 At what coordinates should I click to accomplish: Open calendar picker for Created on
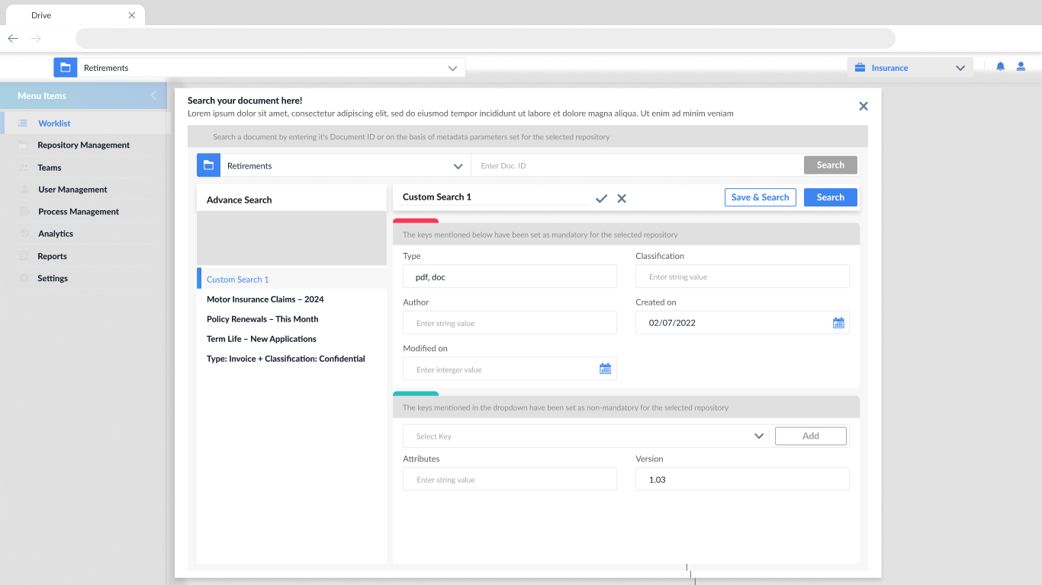tap(838, 323)
